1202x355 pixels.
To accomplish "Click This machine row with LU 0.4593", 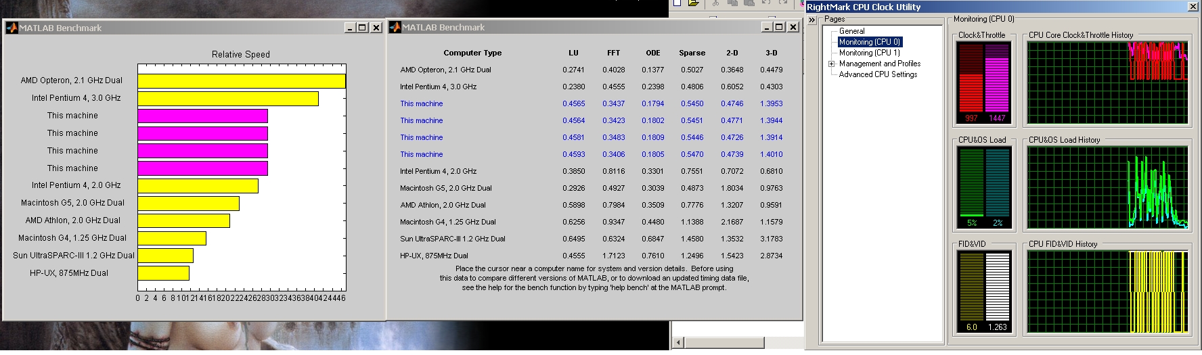I will click(421, 154).
